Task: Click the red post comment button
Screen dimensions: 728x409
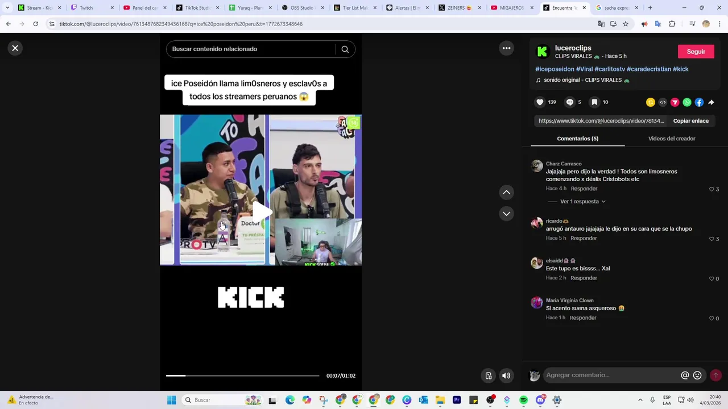Action: pyautogui.click(x=715, y=375)
